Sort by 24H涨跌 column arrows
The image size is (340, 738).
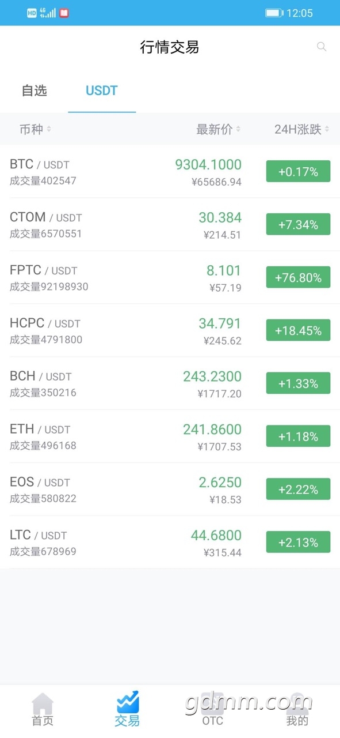point(327,129)
